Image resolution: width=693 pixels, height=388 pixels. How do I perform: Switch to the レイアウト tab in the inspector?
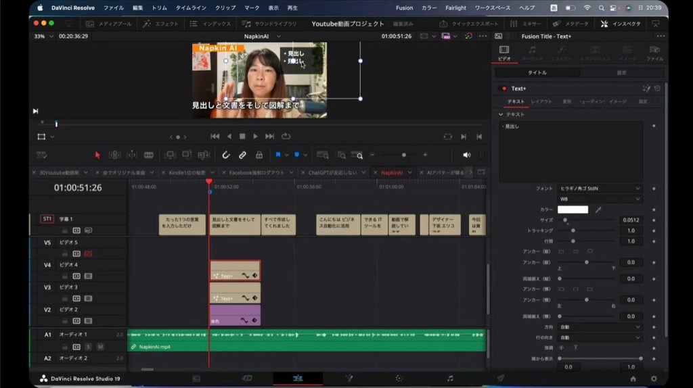pos(541,101)
